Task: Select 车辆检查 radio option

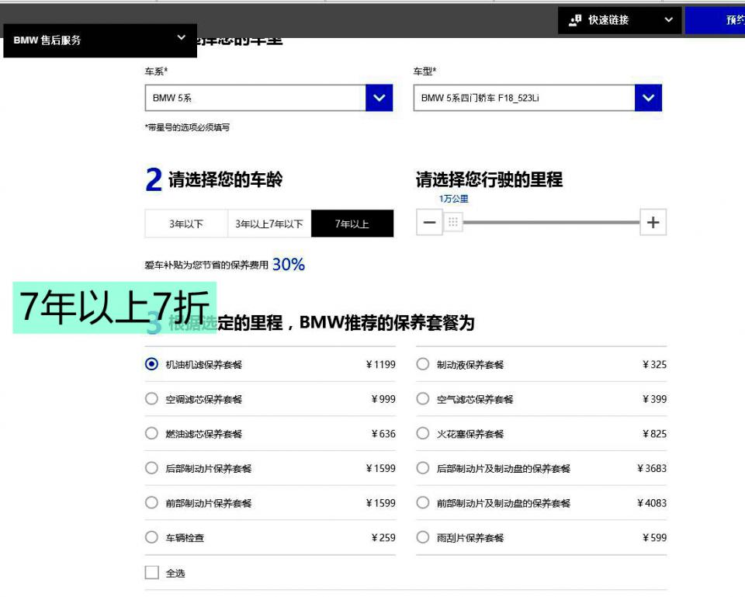Action: (x=151, y=537)
